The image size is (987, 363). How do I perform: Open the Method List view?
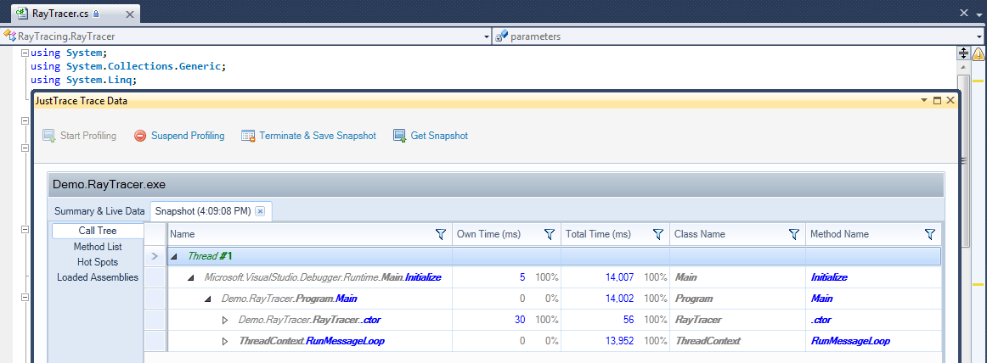point(98,247)
